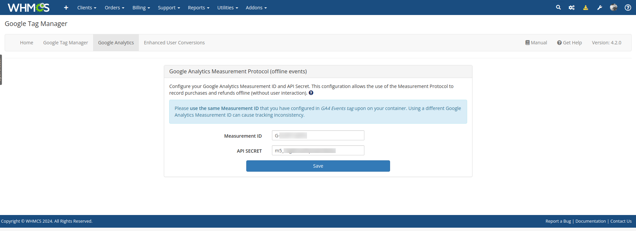Expand the Utilities dropdown menu

coord(228,8)
